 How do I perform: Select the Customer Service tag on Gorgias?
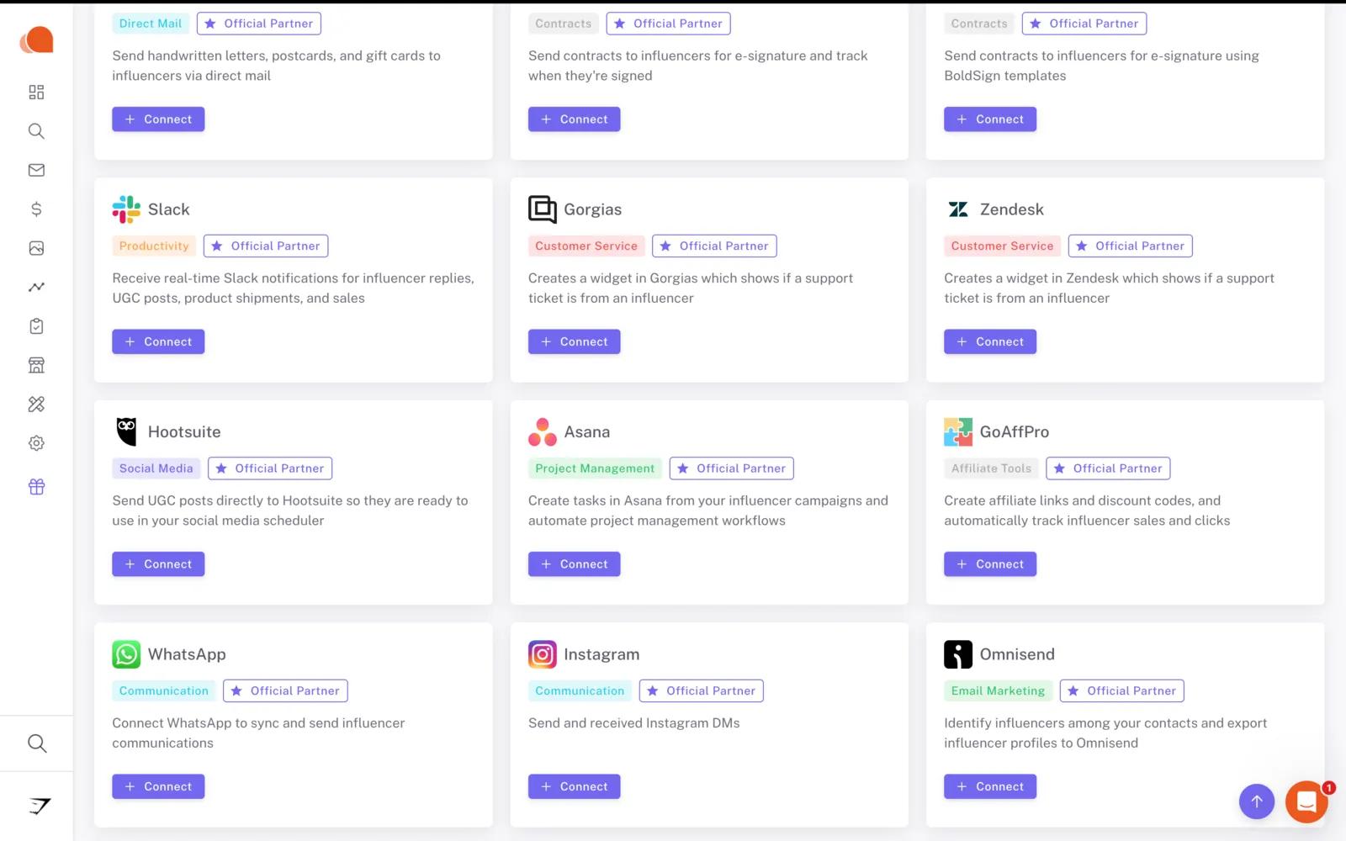pyautogui.click(x=586, y=246)
